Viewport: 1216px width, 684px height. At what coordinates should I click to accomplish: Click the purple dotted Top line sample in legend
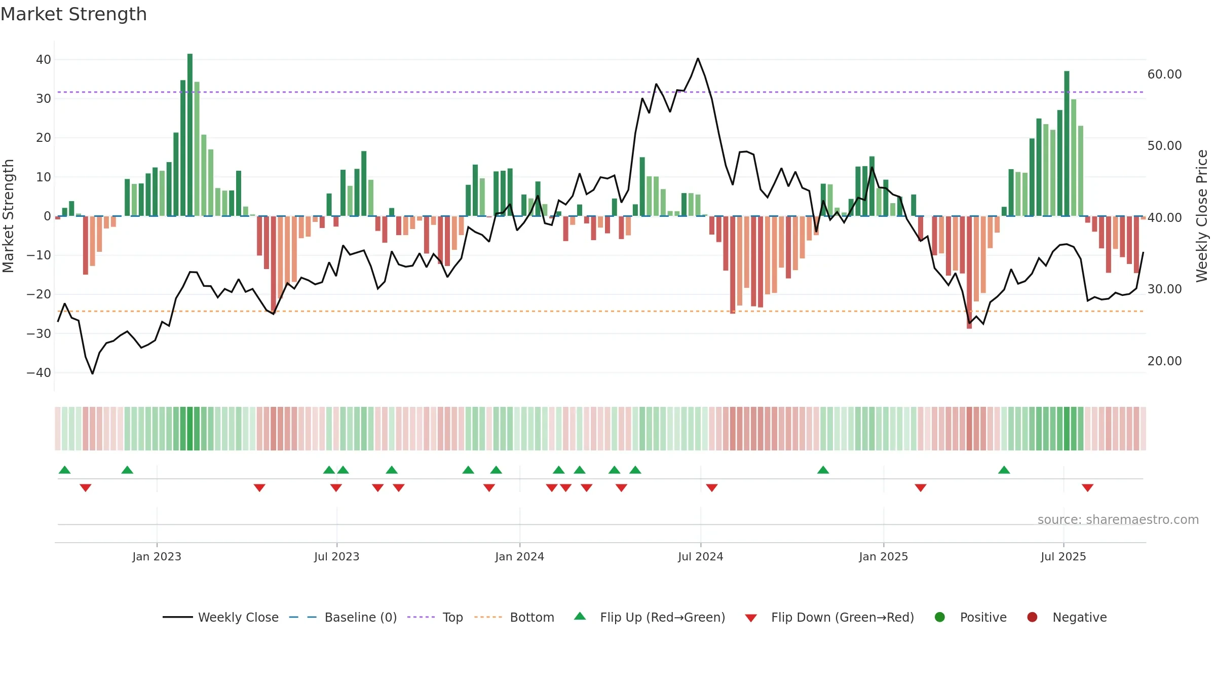click(x=421, y=617)
